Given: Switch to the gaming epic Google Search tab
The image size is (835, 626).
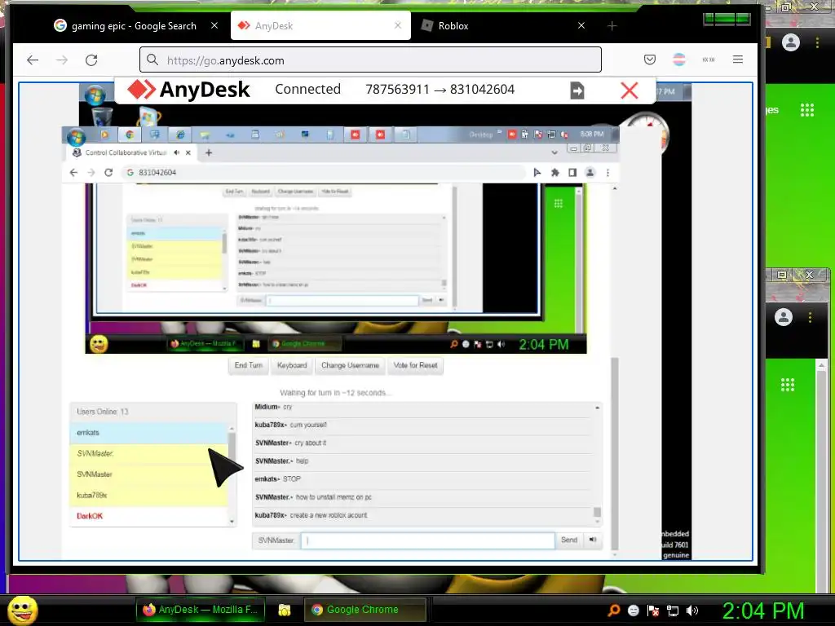Looking at the screenshot, I should point(125,25).
